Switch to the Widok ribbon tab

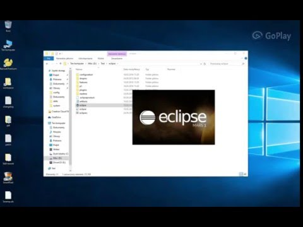coord(101,59)
